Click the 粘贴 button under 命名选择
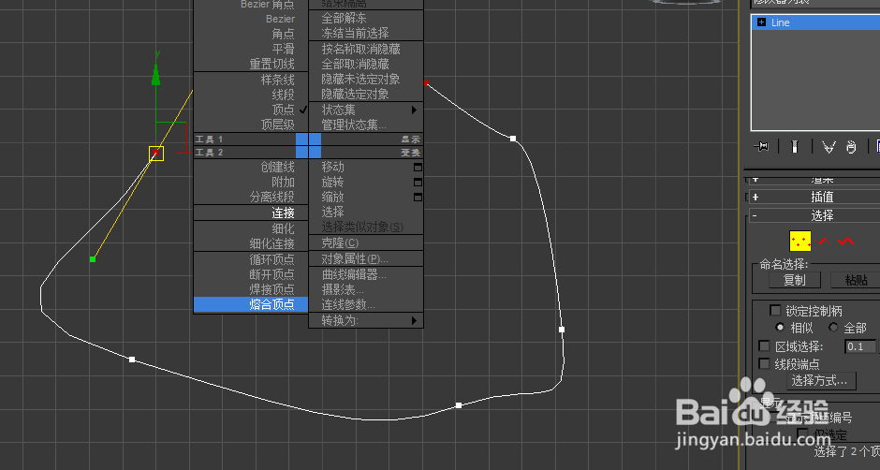The height and width of the screenshot is (470, 880). 855,280
